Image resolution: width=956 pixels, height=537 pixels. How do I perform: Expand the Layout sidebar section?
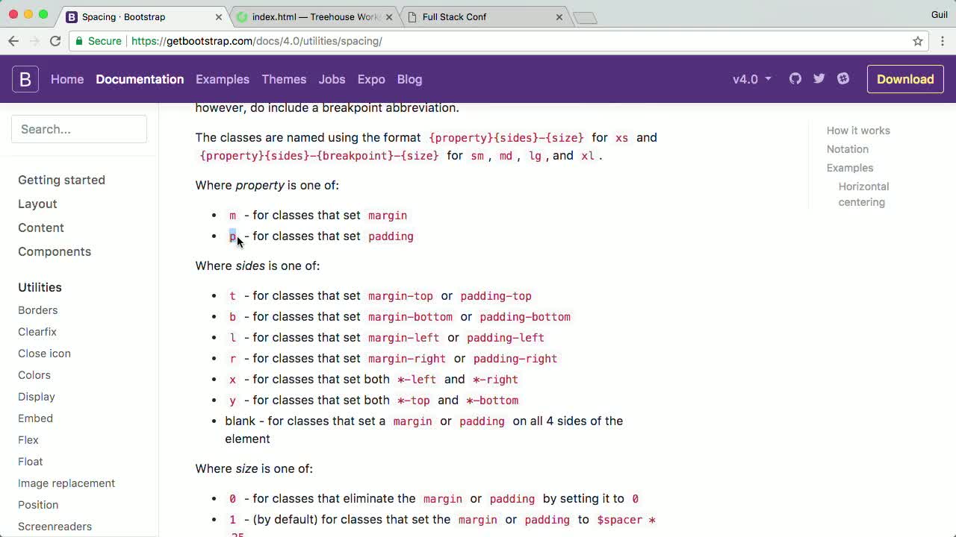pyautogui.click(x=37, y=204)
